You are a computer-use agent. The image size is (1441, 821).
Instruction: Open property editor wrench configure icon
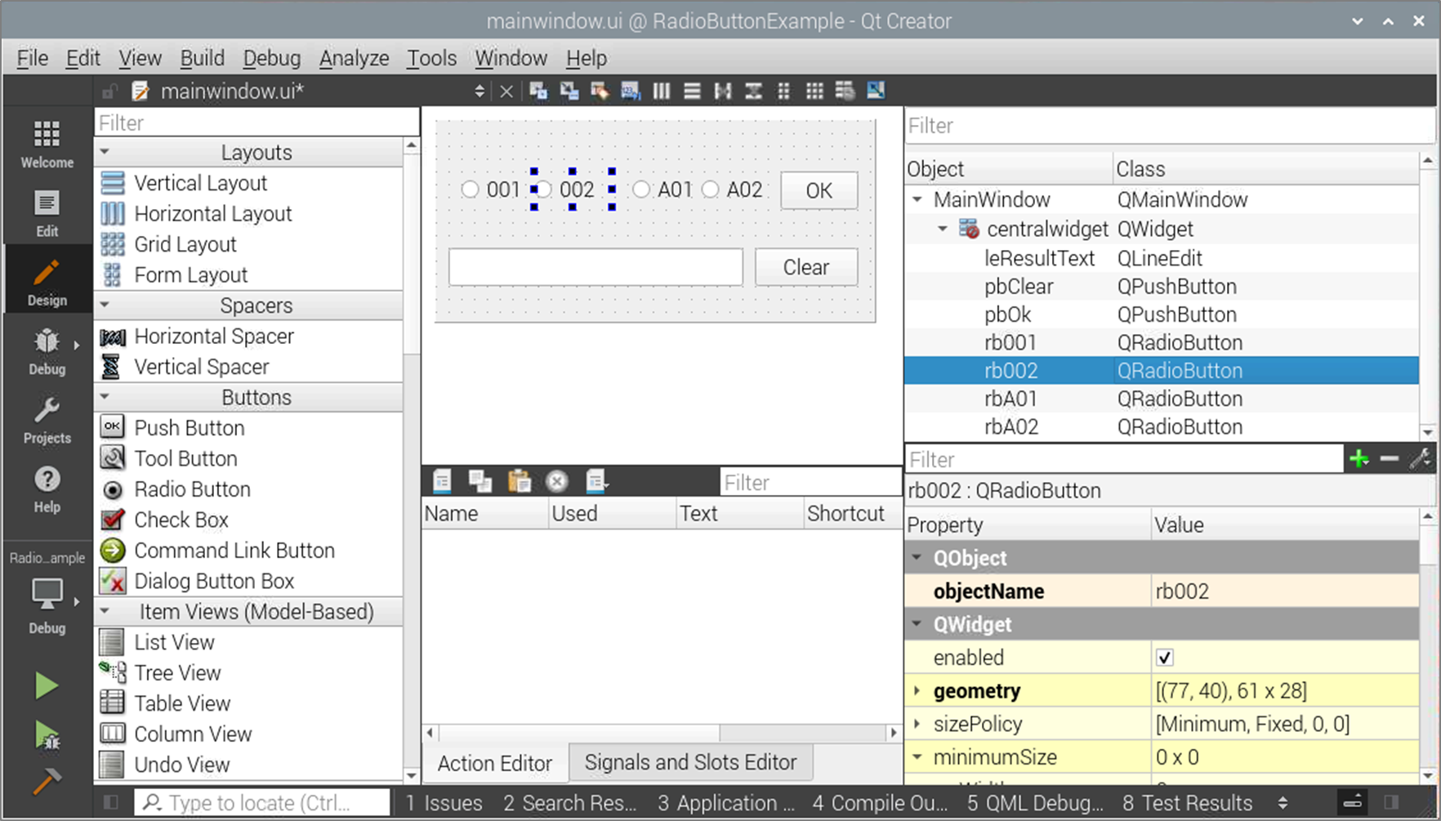1420,459
